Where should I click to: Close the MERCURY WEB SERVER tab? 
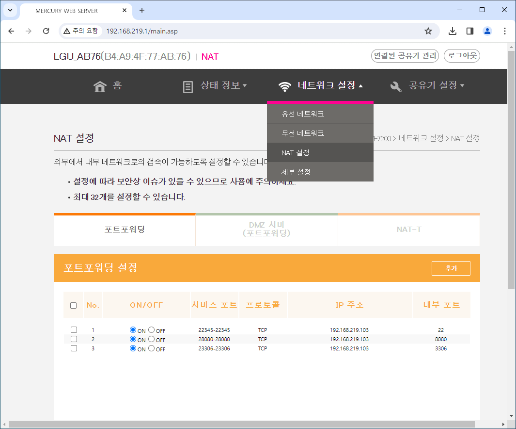[125, 10]
